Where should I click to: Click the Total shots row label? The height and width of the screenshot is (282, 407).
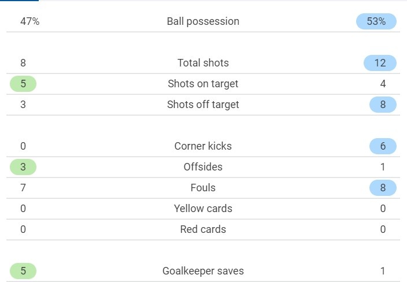click(203, 63)
